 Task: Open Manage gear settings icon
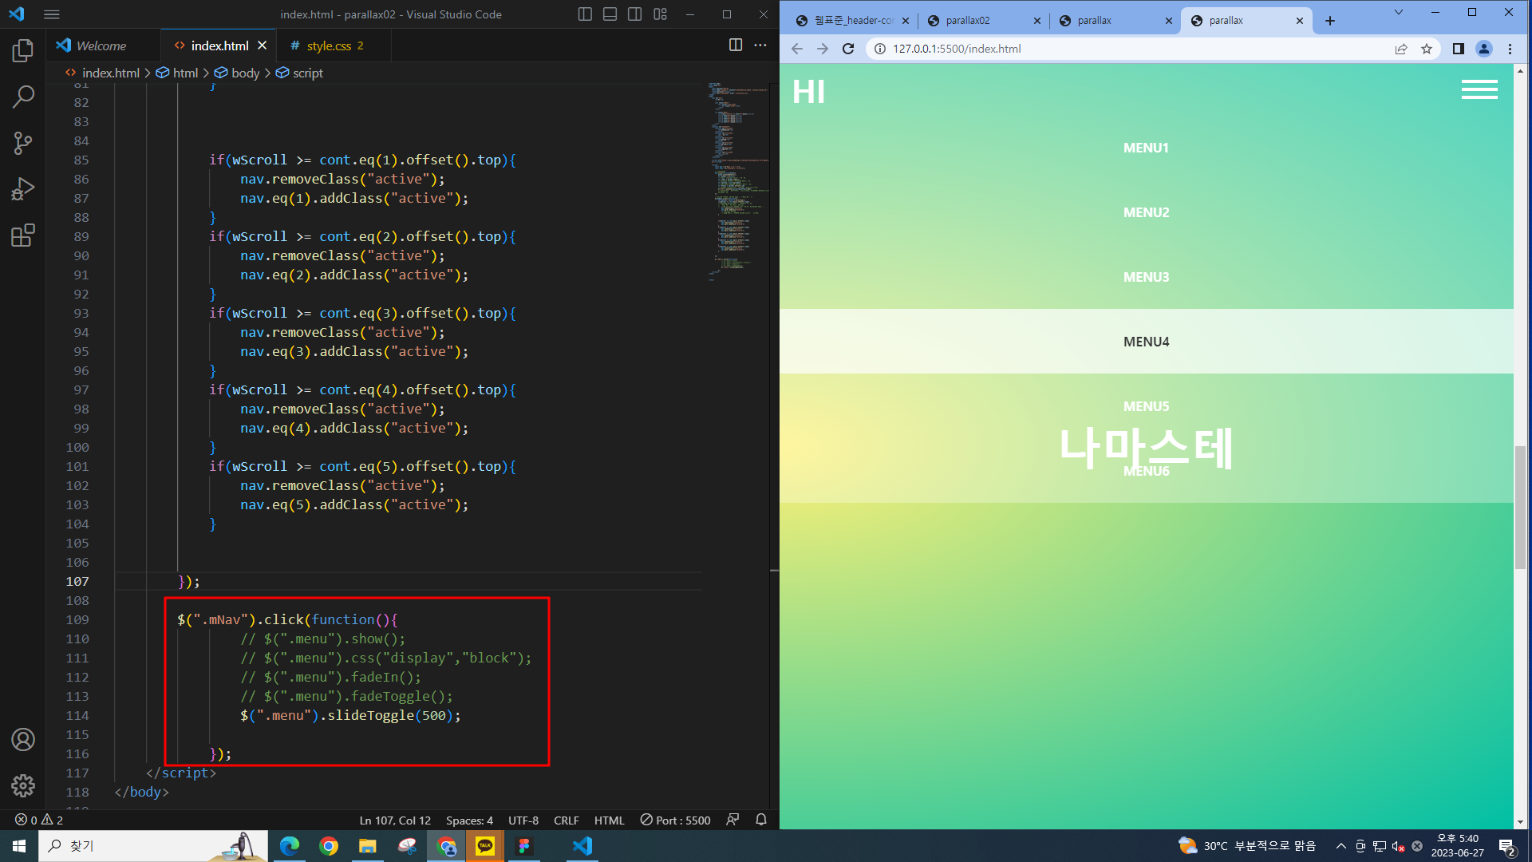23,785
